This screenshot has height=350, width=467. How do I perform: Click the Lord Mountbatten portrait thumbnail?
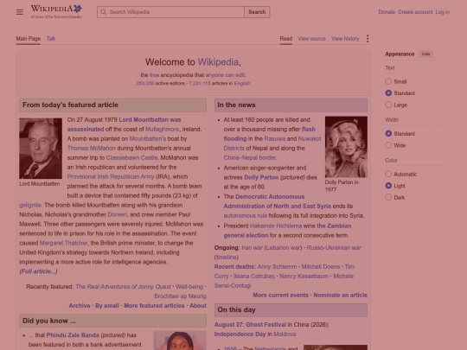(x=41, y=149)
